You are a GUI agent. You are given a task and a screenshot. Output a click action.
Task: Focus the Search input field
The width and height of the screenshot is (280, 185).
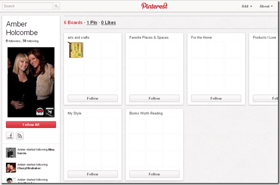(x=27, y=6)
